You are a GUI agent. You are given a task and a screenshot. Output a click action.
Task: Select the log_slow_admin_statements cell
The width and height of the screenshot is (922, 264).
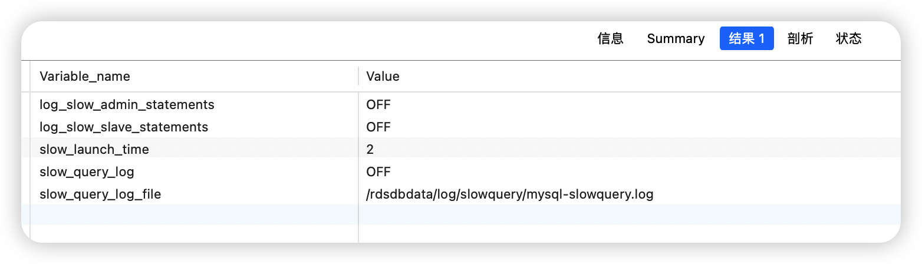click(x=127, y=105)
